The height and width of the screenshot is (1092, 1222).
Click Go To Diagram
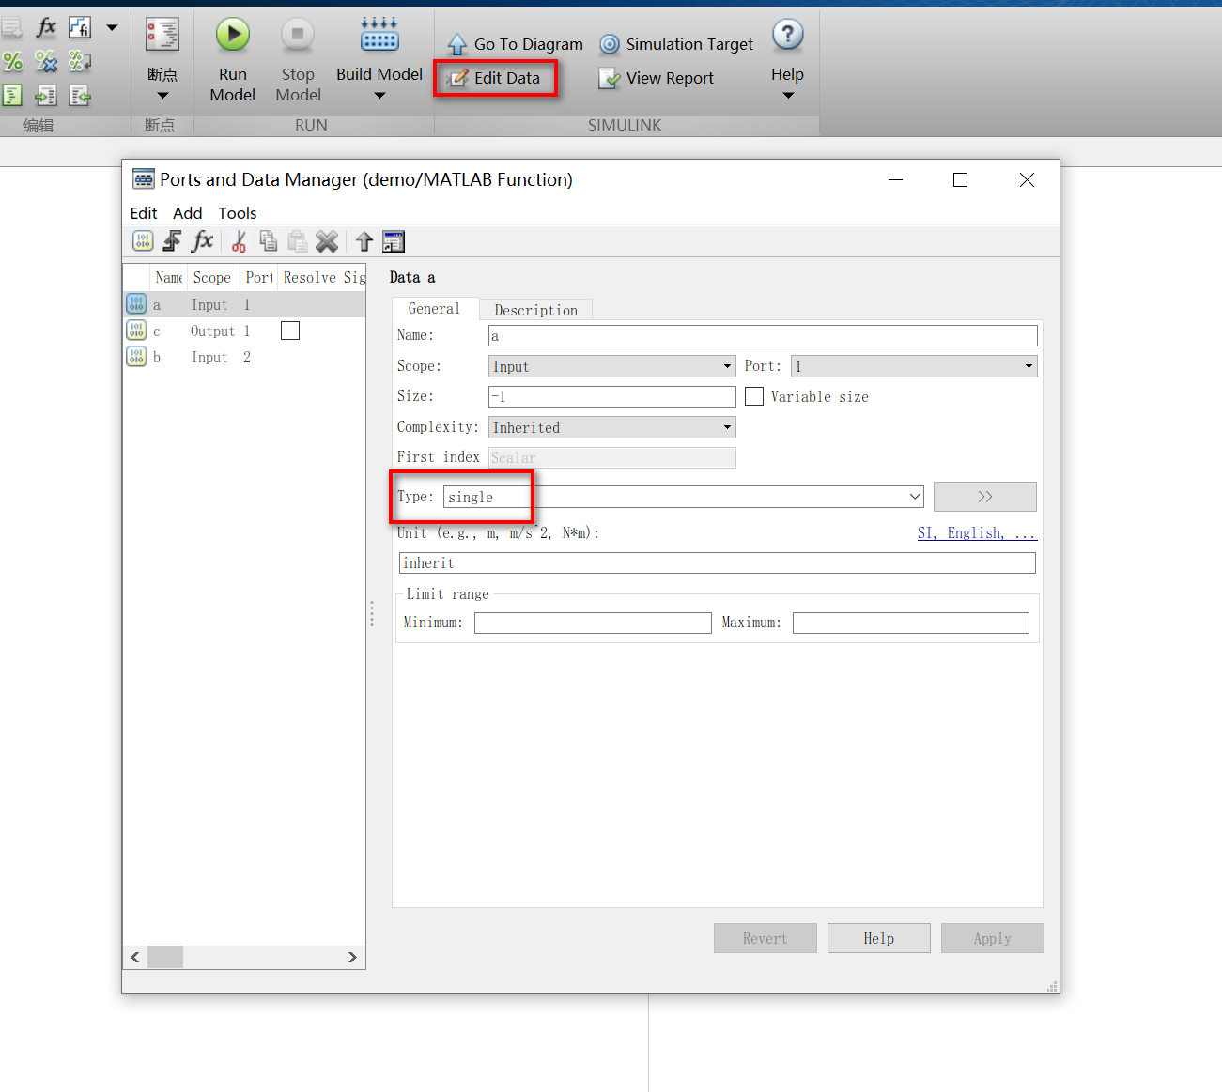tap(516, 44)
